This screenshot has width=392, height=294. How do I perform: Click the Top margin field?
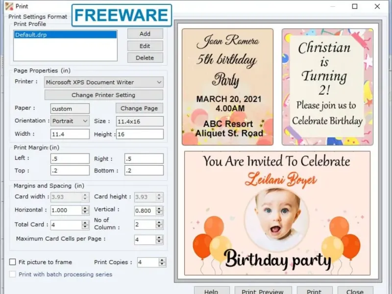point(70,171)
